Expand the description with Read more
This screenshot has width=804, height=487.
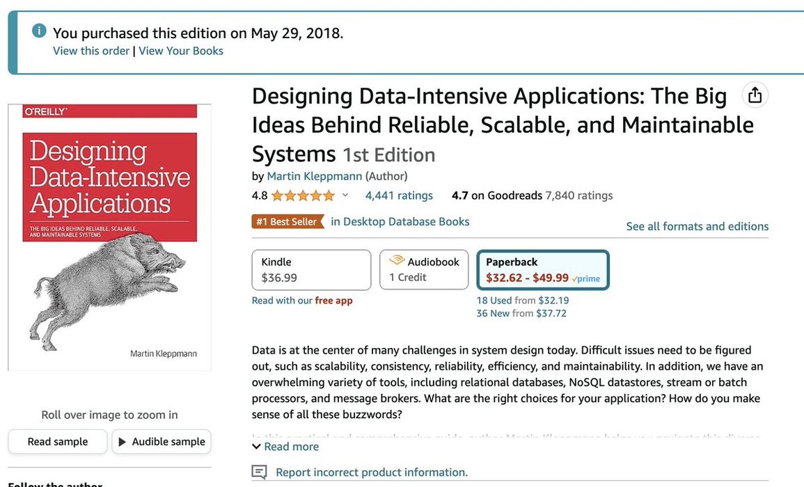[285, 447]
